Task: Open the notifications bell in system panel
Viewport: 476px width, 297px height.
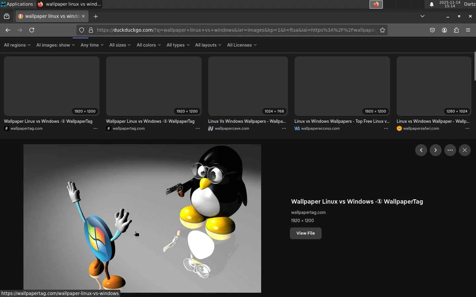Action: (x=432, y=4)
